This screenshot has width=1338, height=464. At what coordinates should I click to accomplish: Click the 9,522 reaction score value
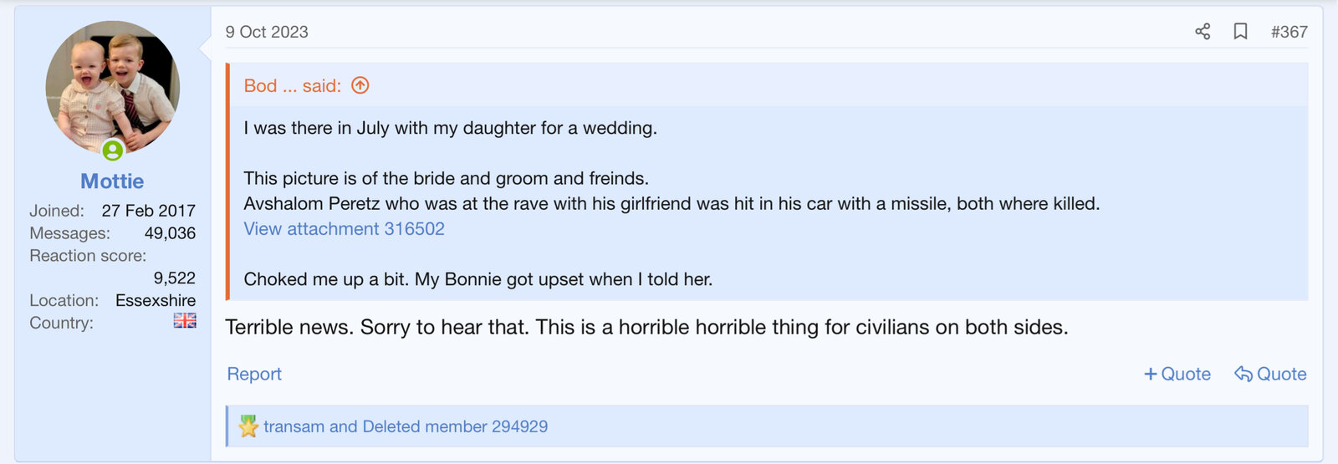point(174,278)
